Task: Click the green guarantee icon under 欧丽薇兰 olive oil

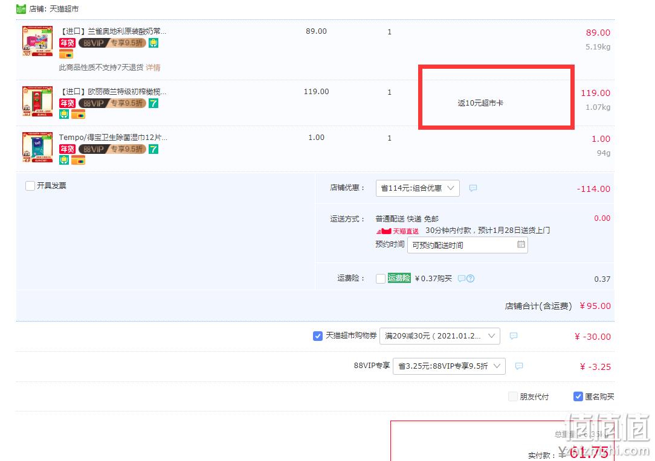Action: tap(64, 114)
